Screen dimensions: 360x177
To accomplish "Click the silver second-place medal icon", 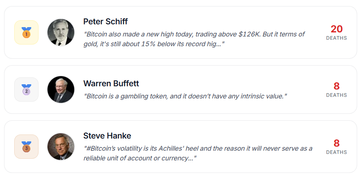I will point(26,90).
